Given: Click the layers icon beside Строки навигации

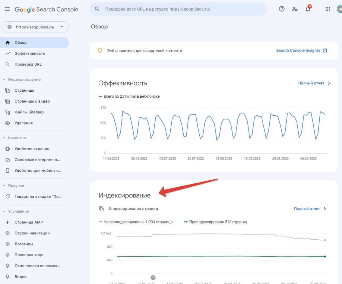Looking at the screenshot, I should [8, 233].
